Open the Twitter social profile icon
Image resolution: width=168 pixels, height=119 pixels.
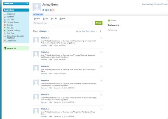[46, 10]
